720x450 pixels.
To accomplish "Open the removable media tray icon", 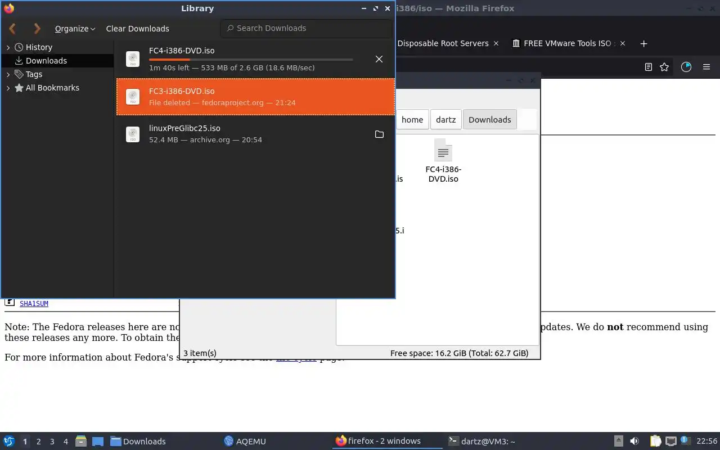I will 618,442.
